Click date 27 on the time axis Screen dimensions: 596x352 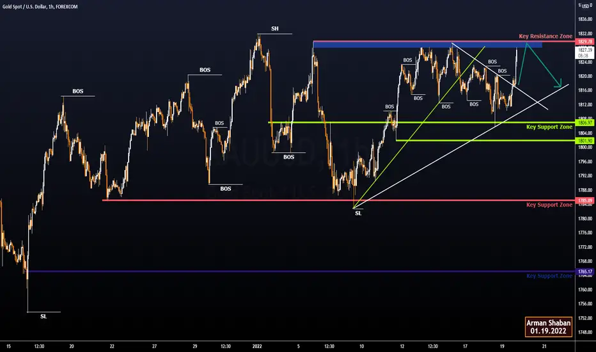click(154, 346)
